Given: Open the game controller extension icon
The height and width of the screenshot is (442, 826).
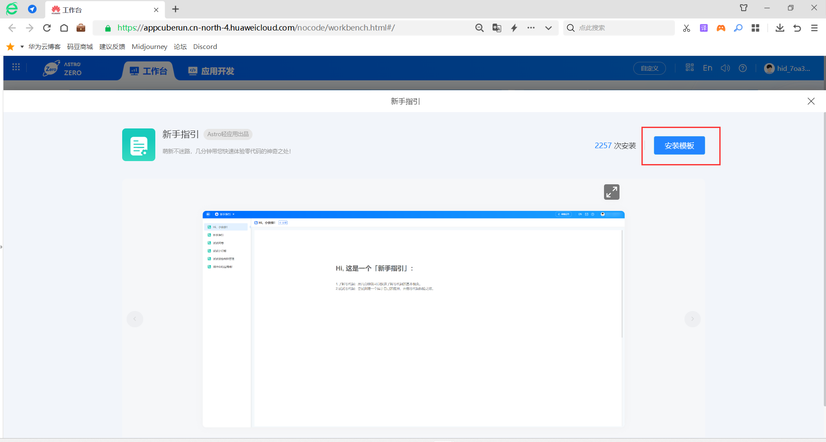Looking at the screenshot, I should (721, 28).
